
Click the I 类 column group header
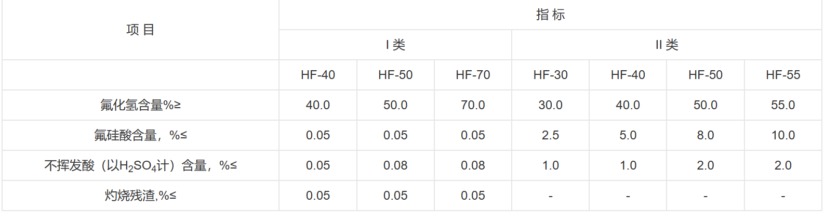(x=395, y=45)
